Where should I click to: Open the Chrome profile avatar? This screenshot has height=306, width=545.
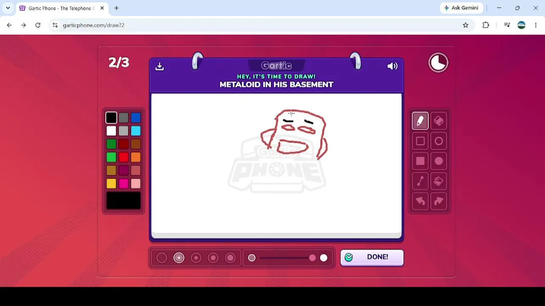pos(522,25)
